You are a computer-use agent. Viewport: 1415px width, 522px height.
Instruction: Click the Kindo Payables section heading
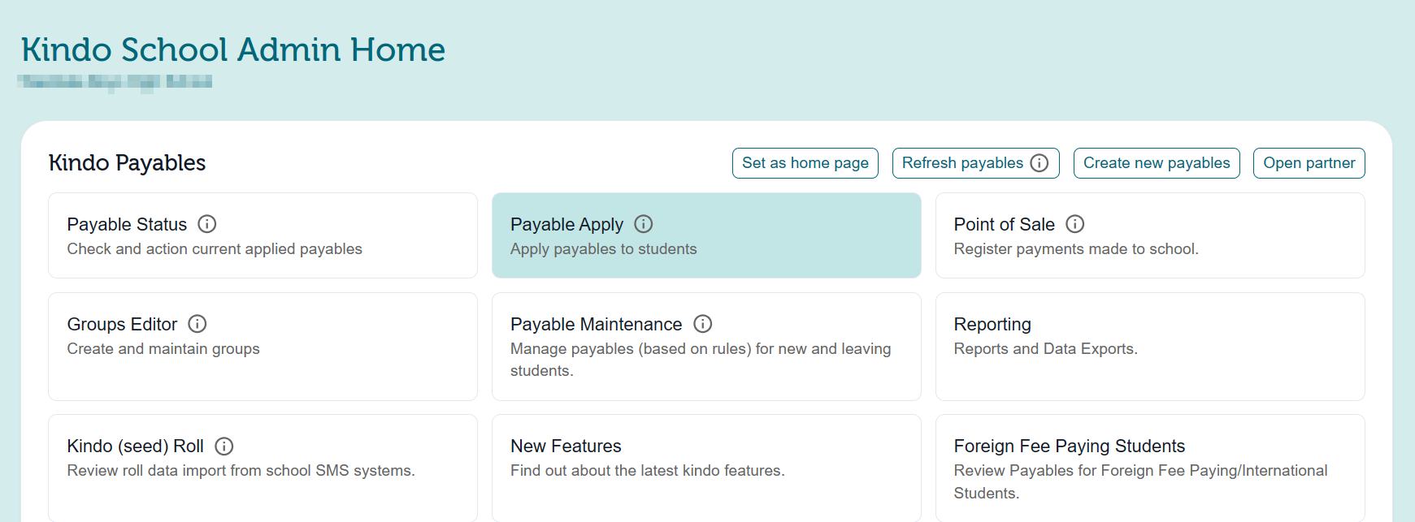127,163
